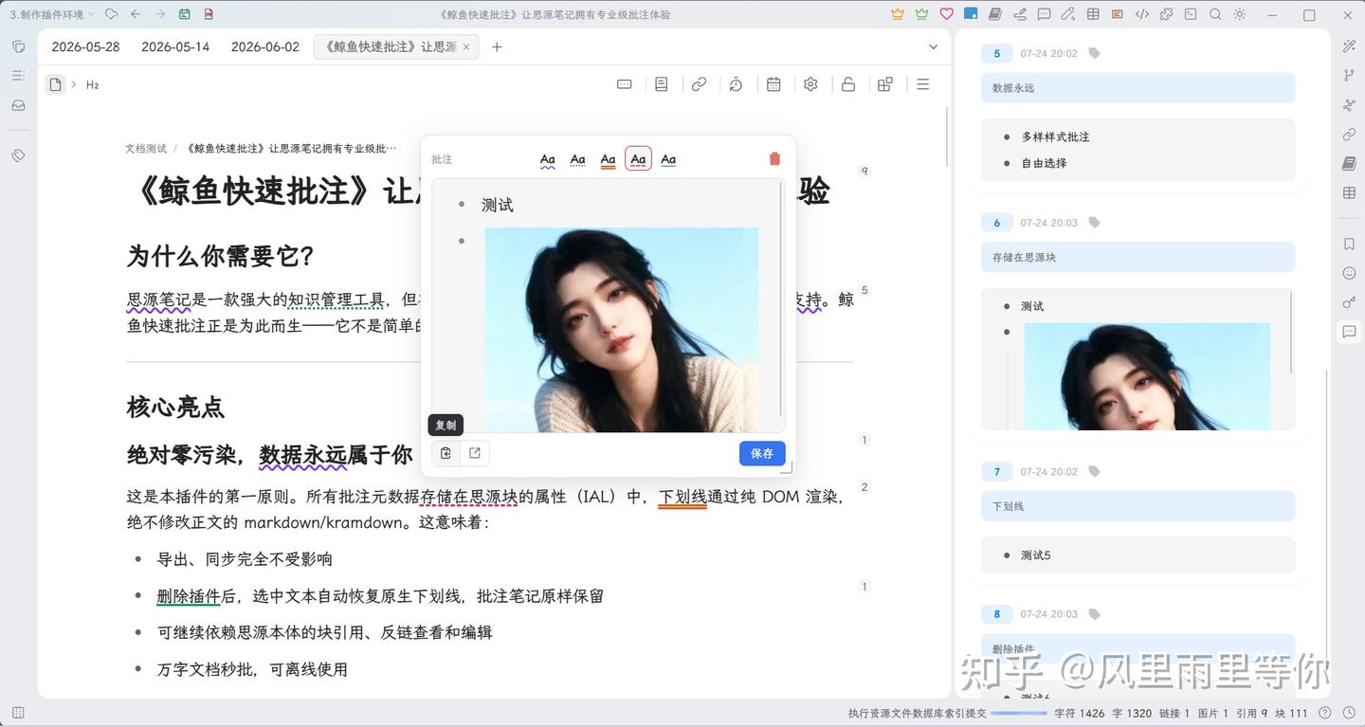
Task: Go forward with the right arrow
Action: tap(160, 14)
